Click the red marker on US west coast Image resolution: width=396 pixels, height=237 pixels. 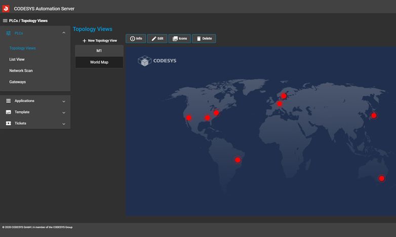(x=189, y=118)
